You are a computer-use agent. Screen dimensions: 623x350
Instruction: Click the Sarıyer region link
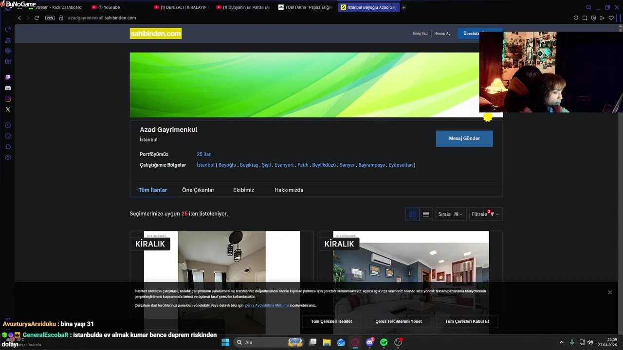pyautogui.click(x=347, y=165)
